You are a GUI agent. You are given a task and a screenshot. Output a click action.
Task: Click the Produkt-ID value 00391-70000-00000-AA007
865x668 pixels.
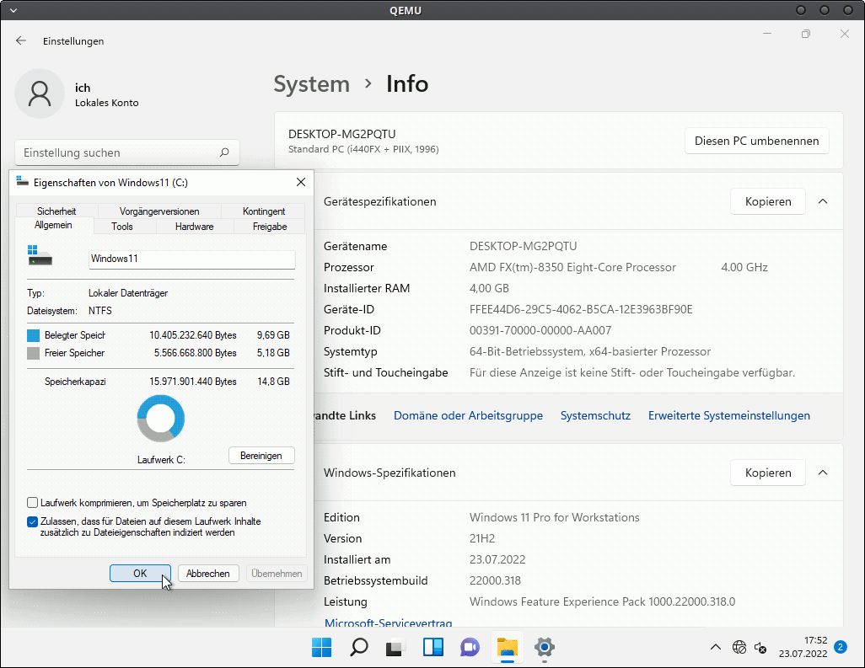pos(540,330)
